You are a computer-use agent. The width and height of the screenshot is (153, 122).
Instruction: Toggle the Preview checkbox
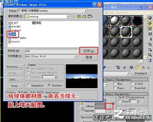[49, 85]
